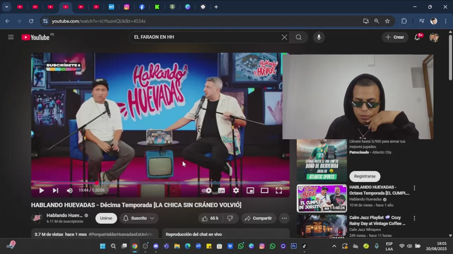This screenshot has width=453, height=254.
Task: Go back to previous page
Action: point(7,21)
